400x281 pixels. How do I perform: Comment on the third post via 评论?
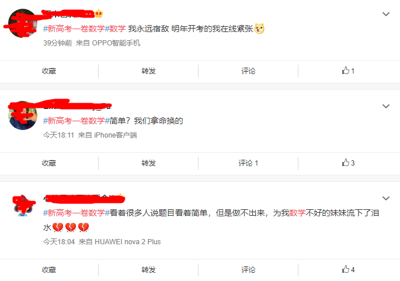point(248,269)
